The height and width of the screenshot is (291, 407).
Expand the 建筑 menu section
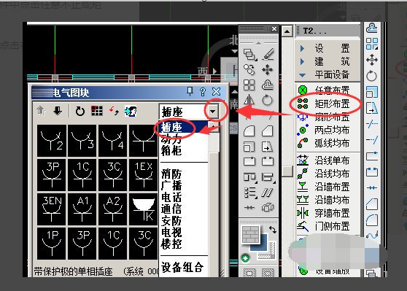pos(327,61)
